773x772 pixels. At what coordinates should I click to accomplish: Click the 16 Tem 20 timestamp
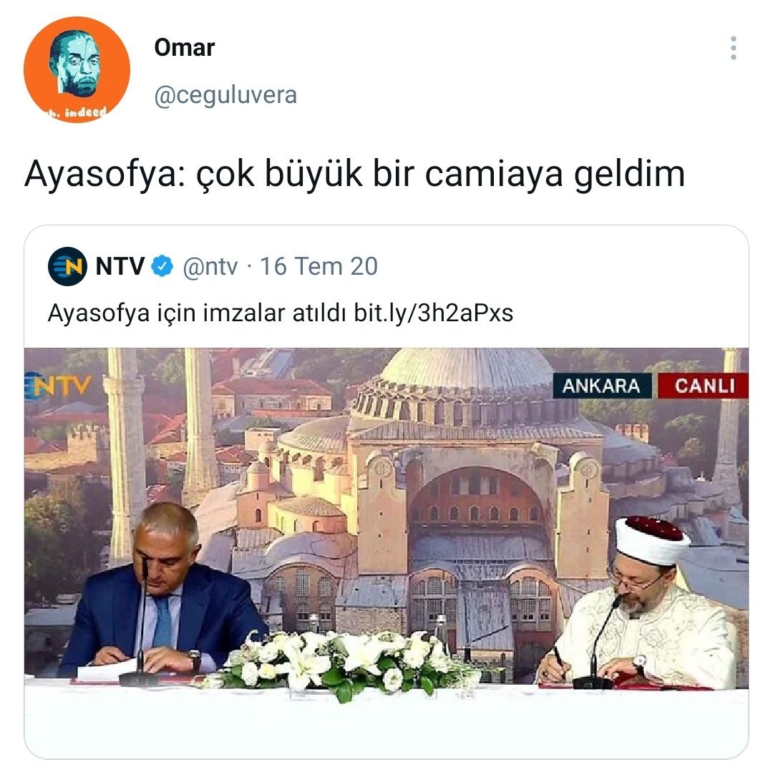pyautogui.click(x=319, y=267)
